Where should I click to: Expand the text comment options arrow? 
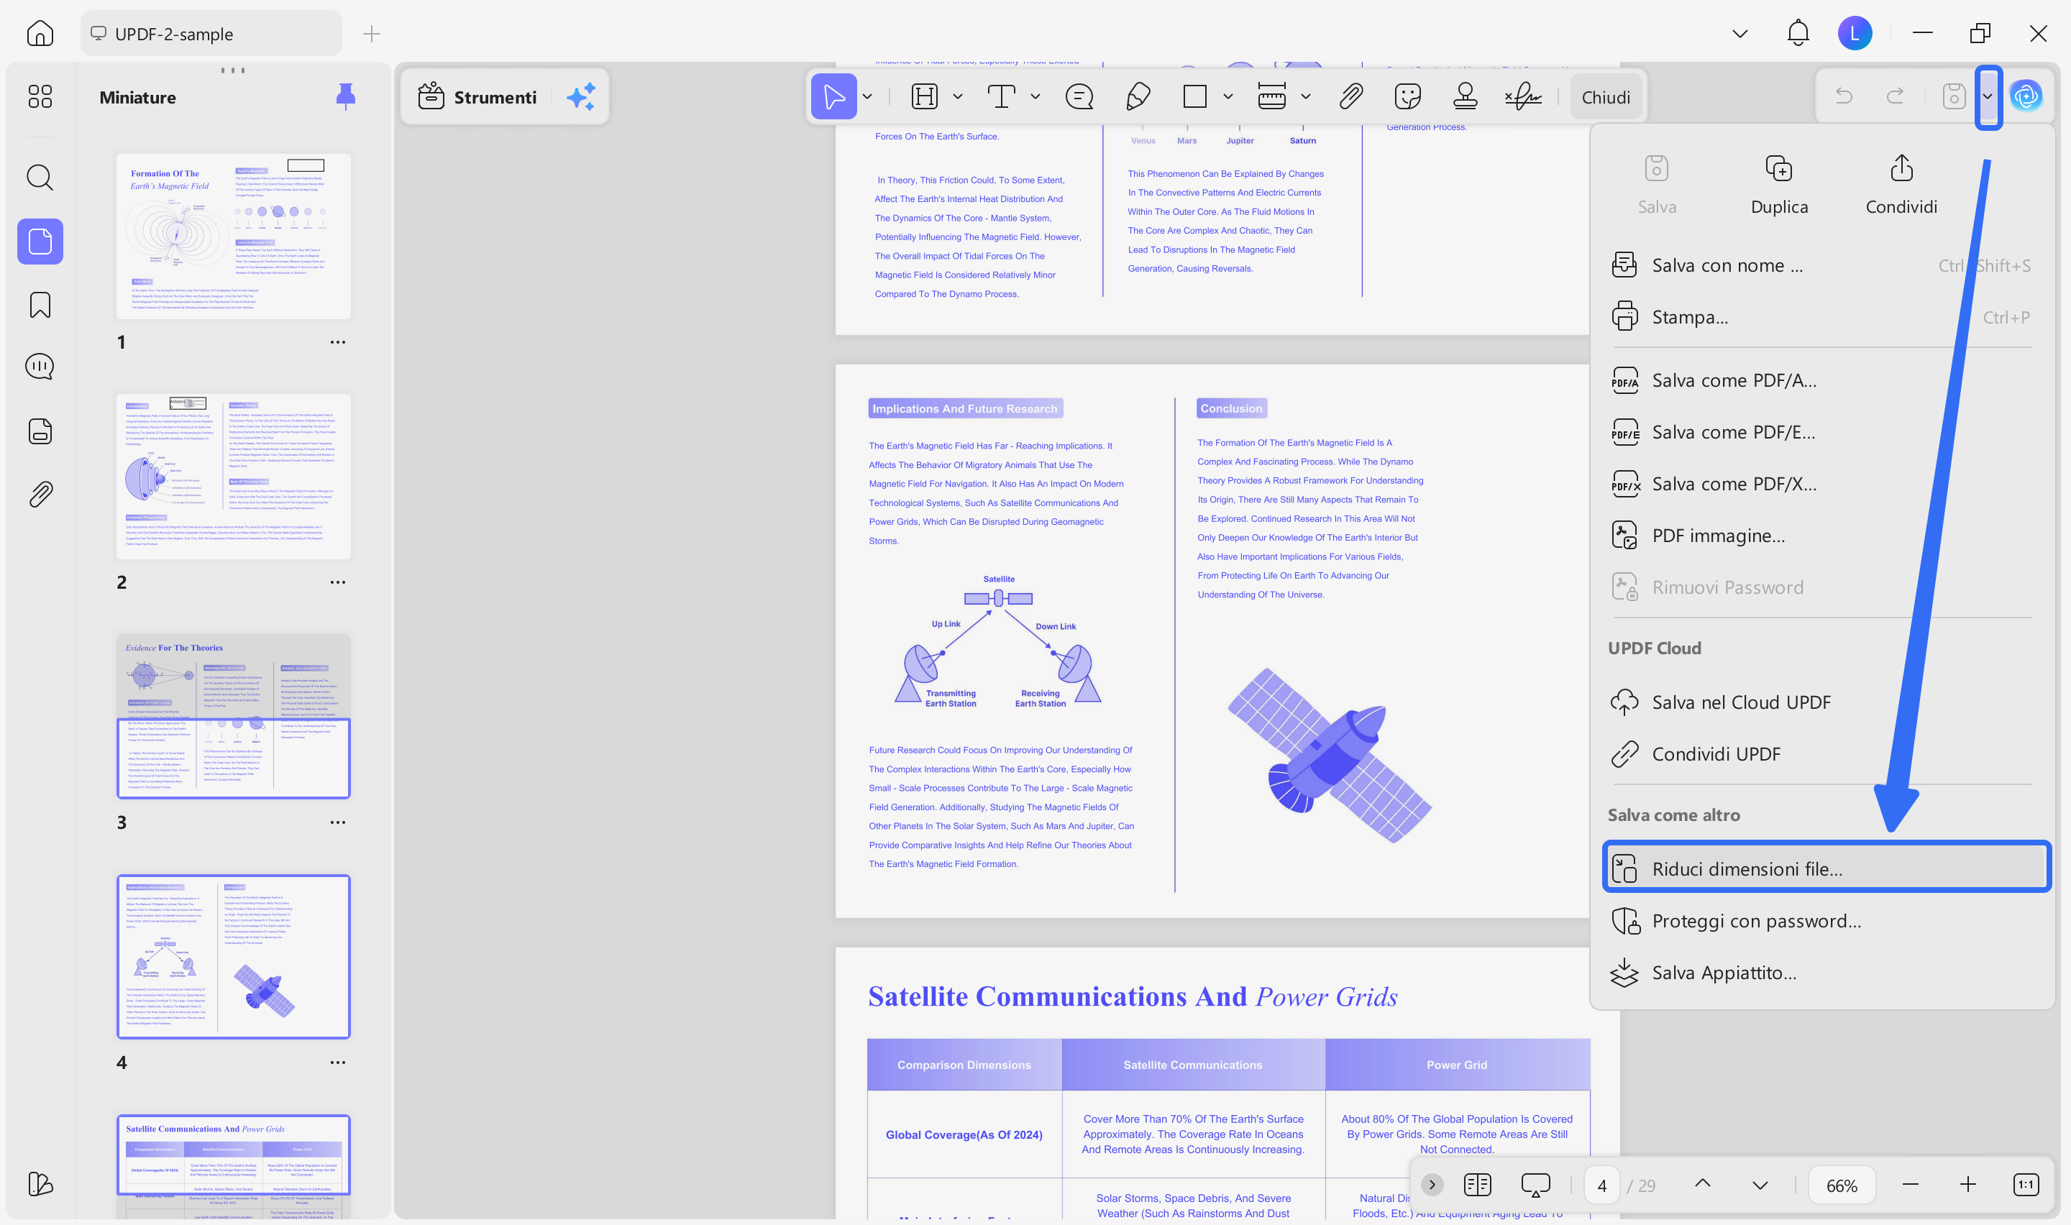coord(1035,96)
